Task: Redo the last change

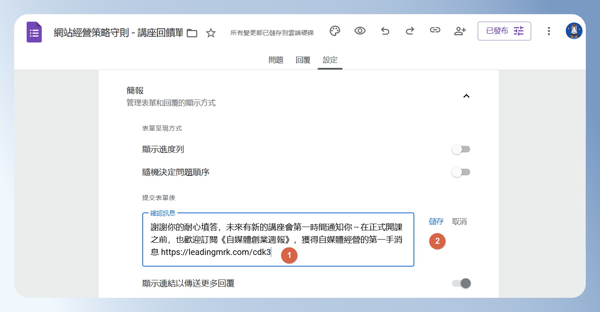Action: pyautogui.click(x=410, y=31)
